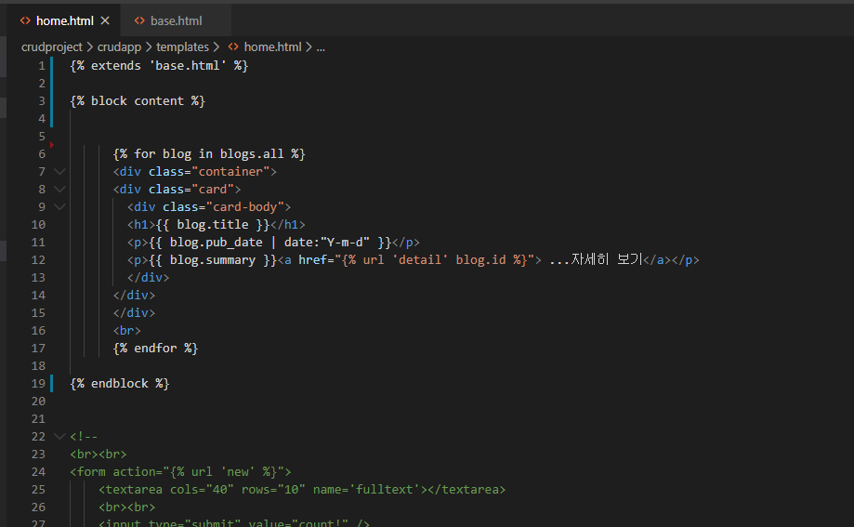
Task: Close the home.html tab
Action: click(105, 20)
